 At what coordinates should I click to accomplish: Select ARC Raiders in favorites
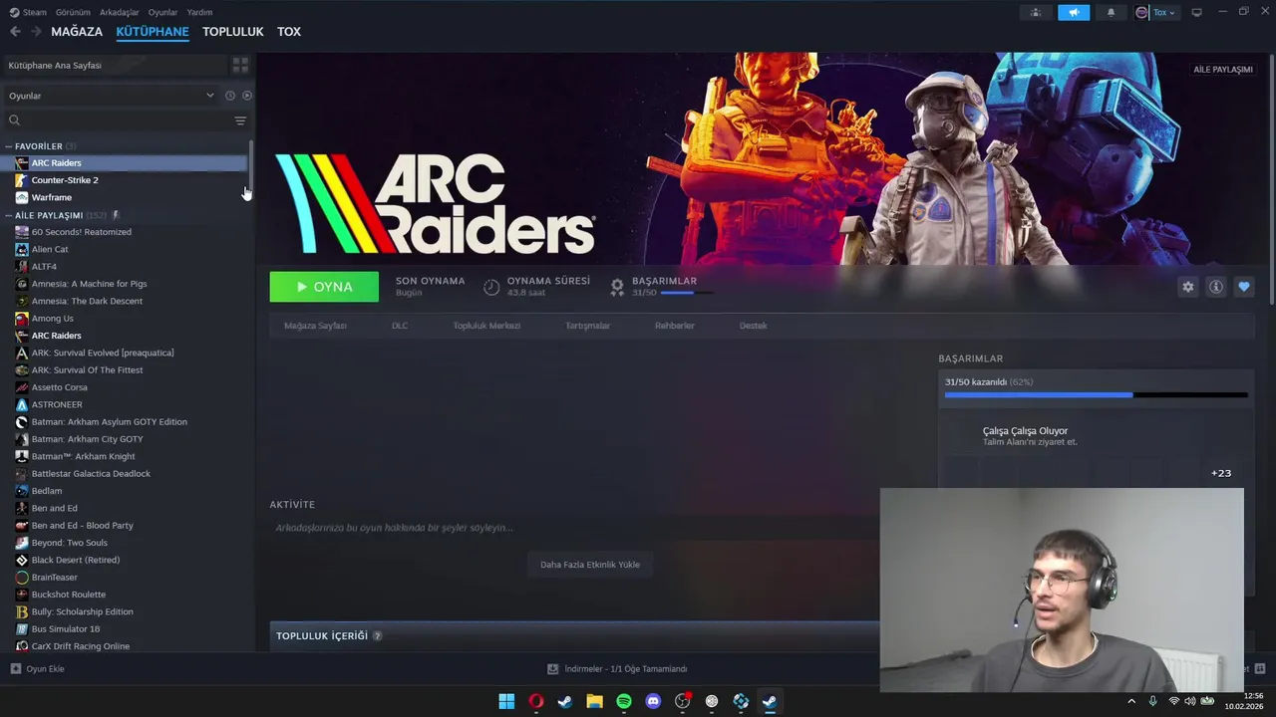[x=125, y=163]
